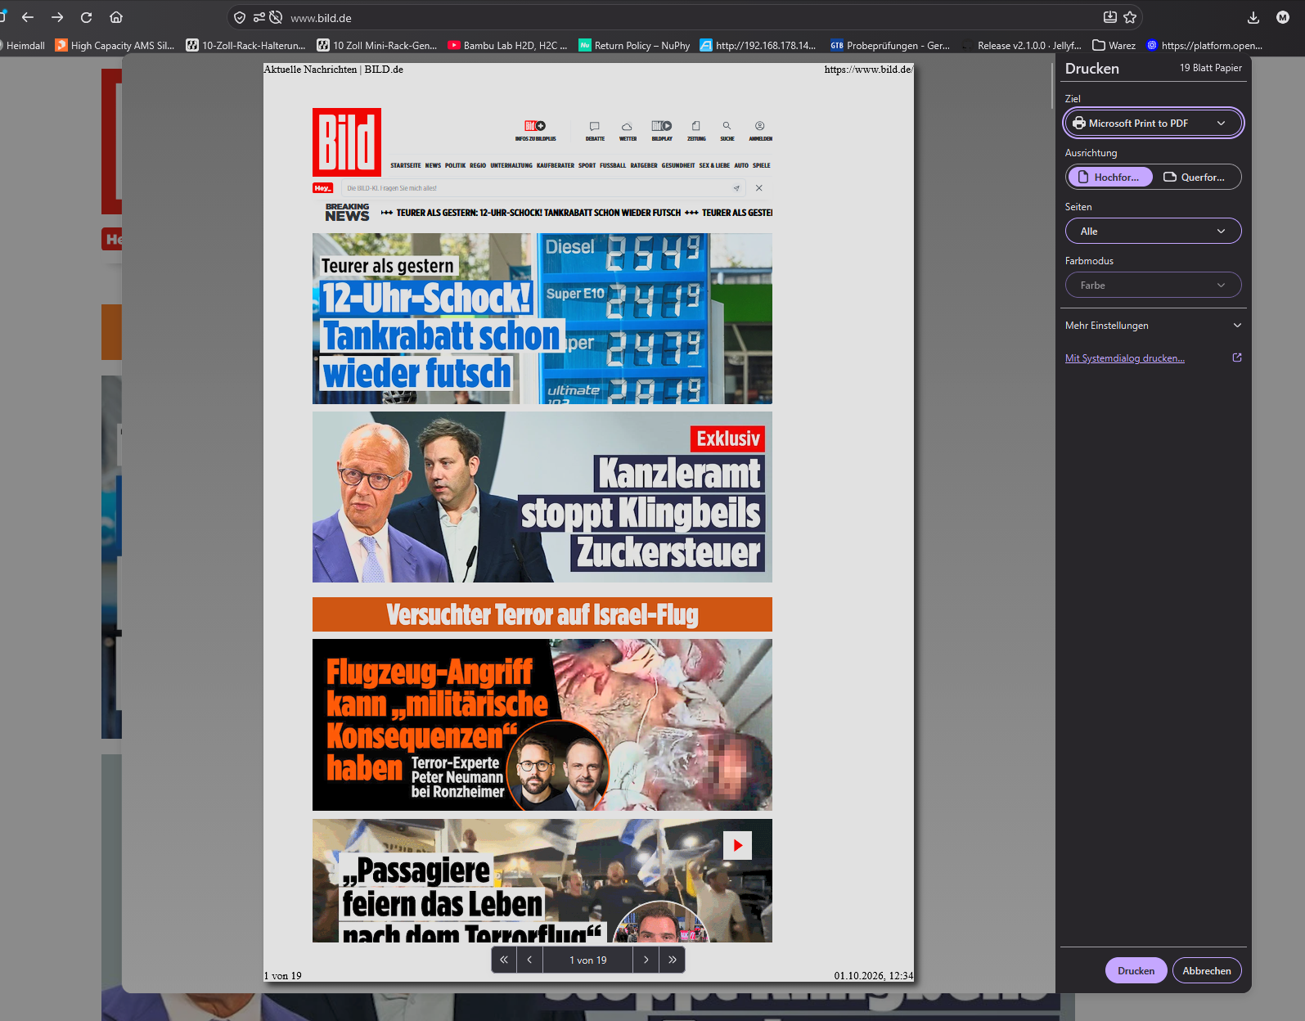The image size is (1305, 1021).
Task: Open the Seiten dropdown set to Alle
Action: coord(1153,231)
